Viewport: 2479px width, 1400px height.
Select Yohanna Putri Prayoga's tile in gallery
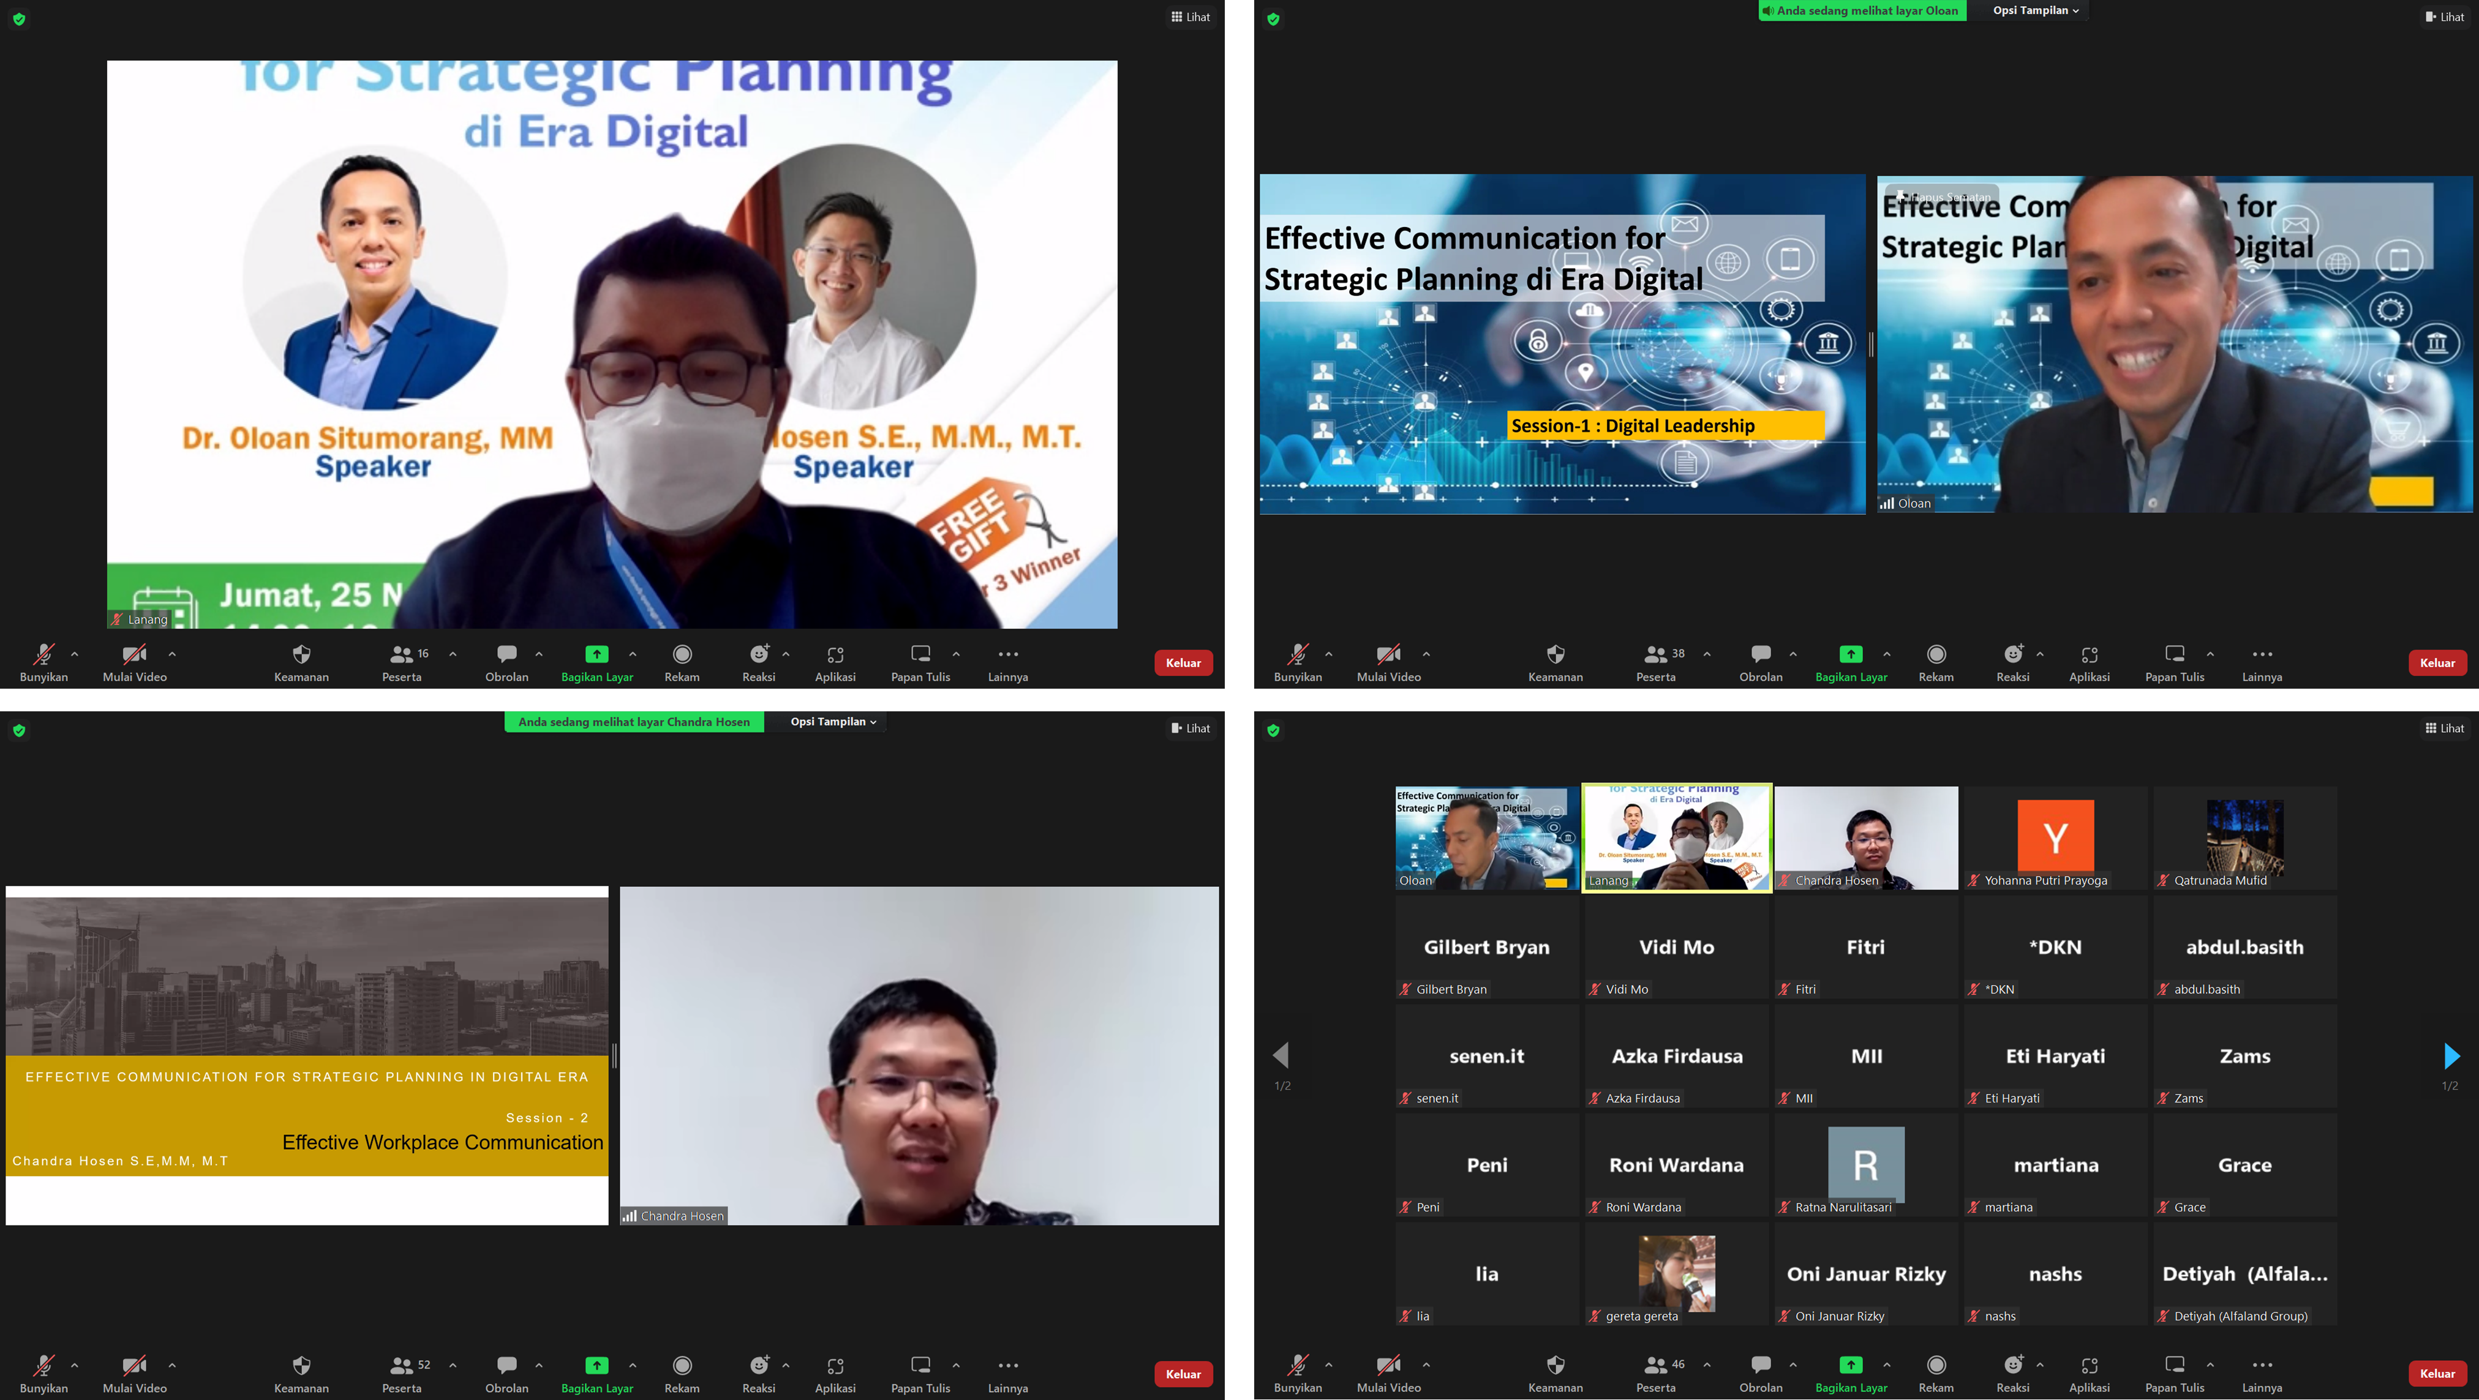pyautogui.click(x=2055, y=838)
